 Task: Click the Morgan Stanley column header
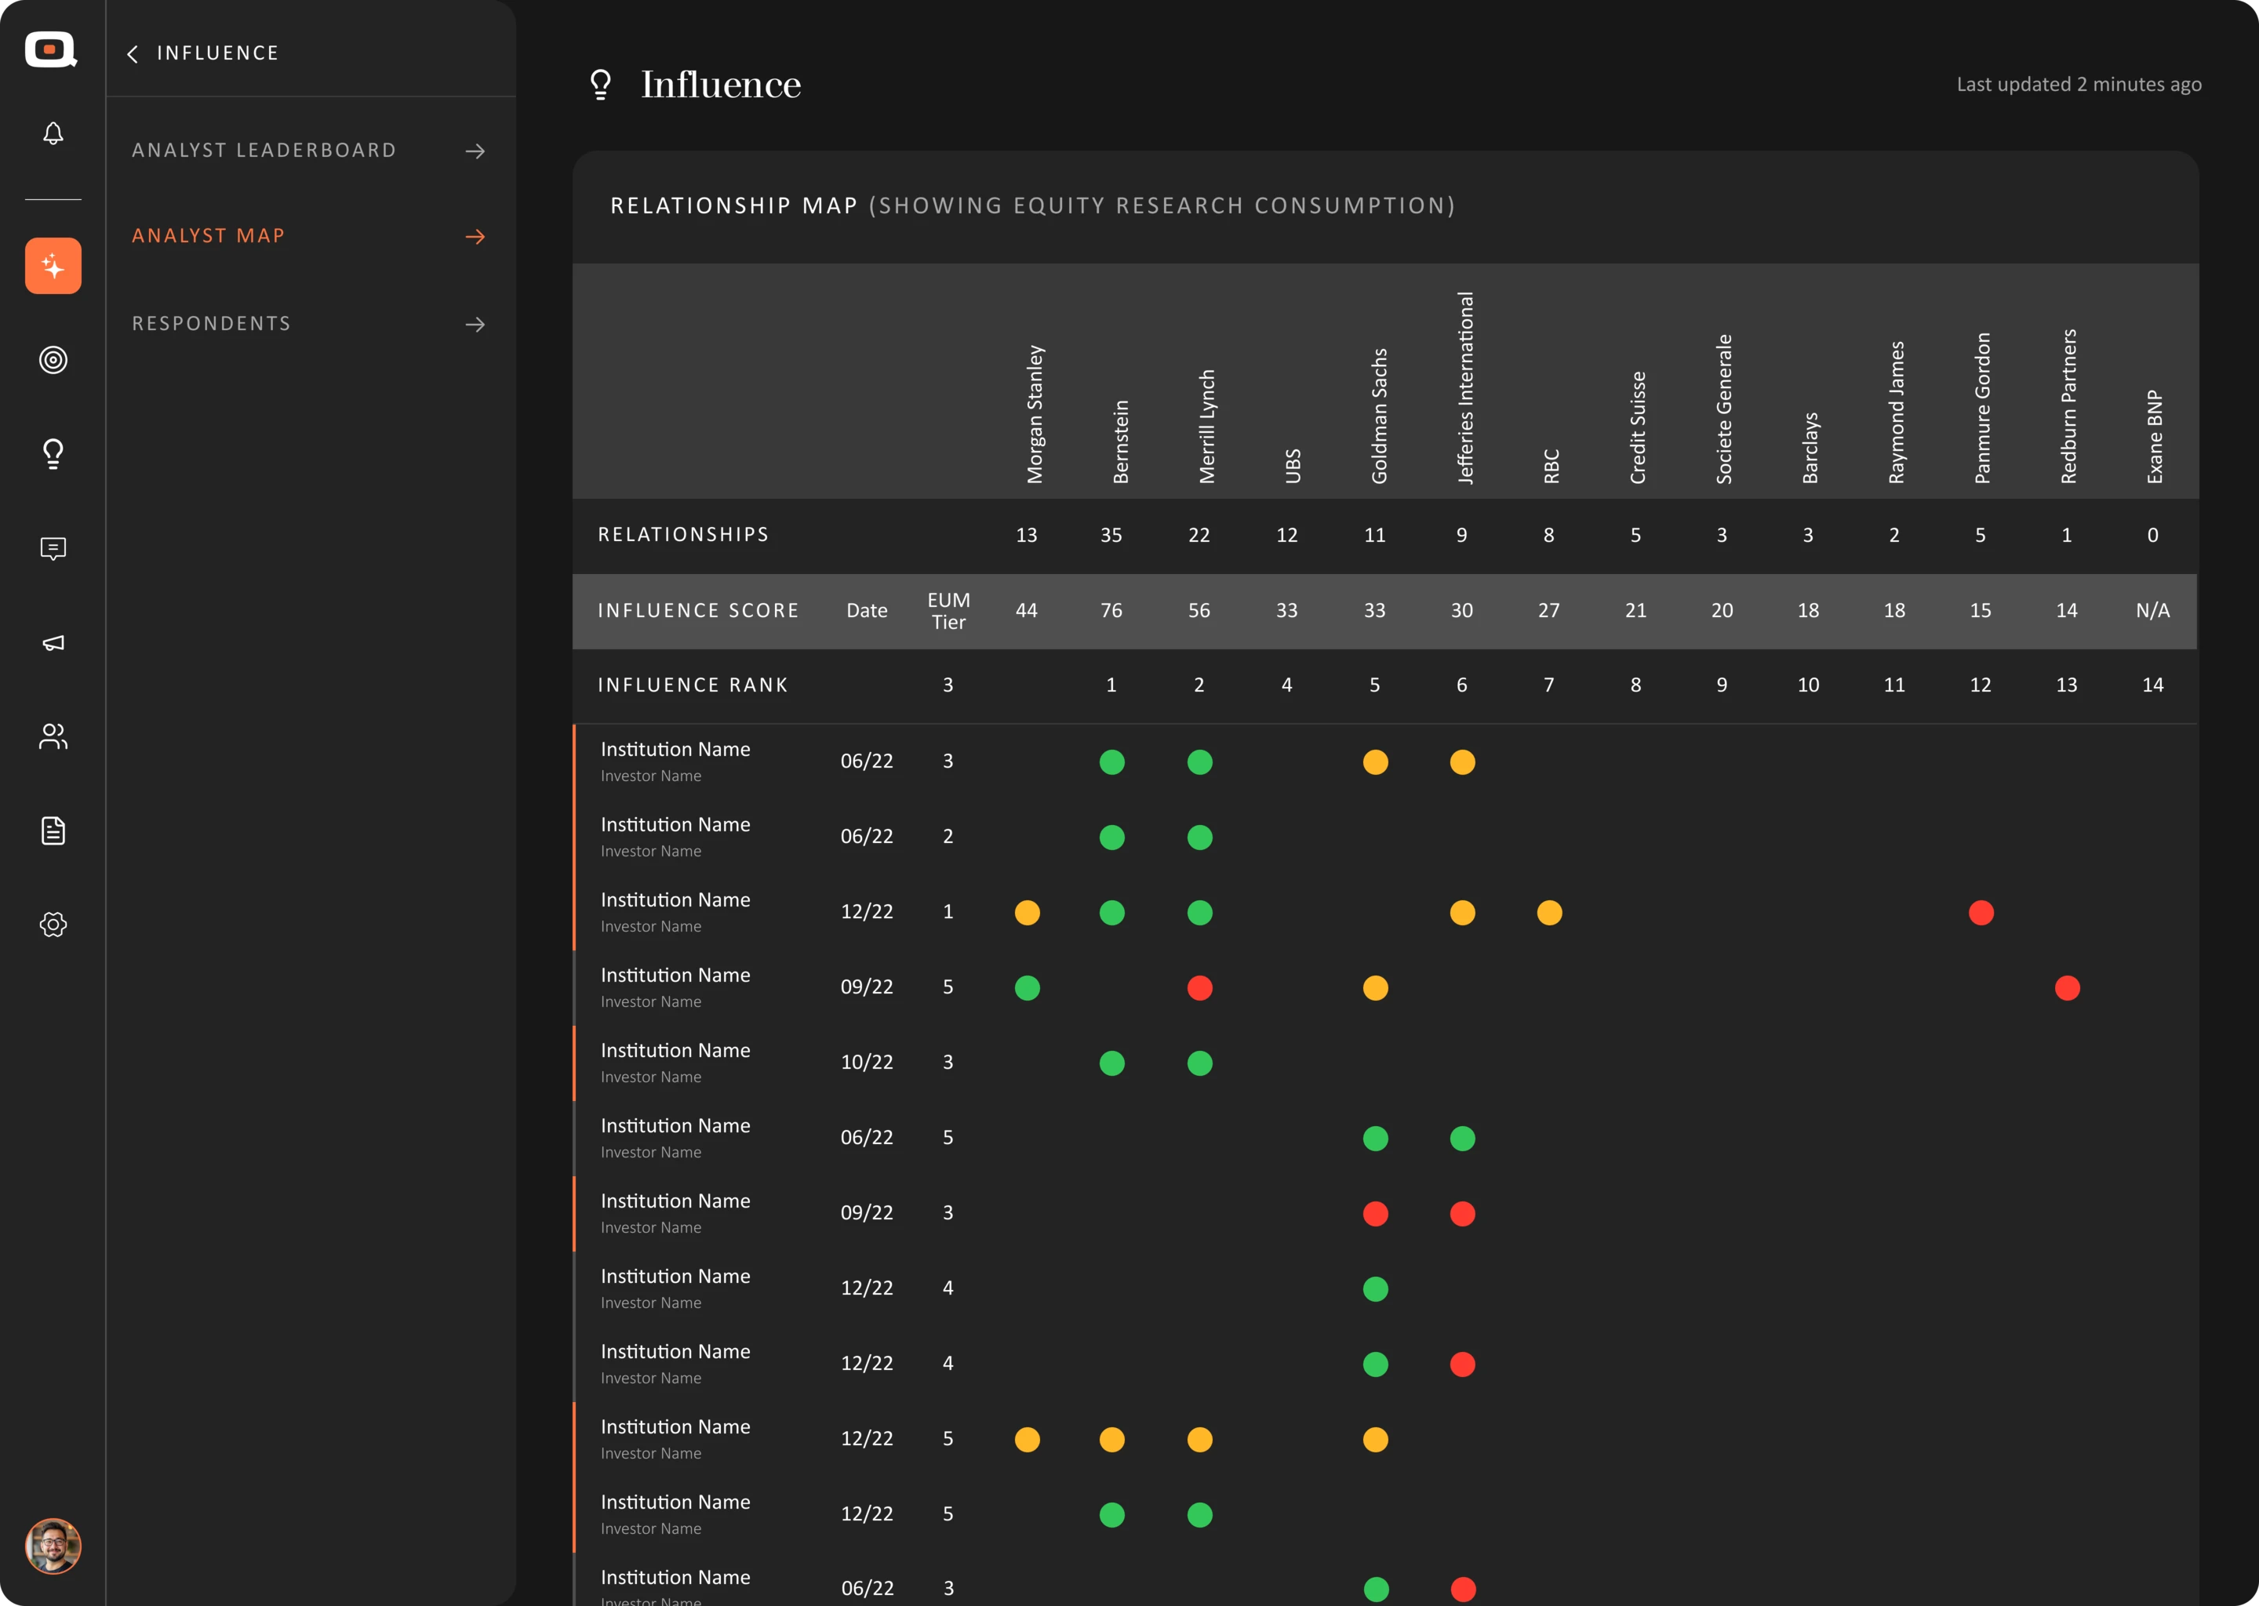pyautogui.click(x=1035, y=414)
